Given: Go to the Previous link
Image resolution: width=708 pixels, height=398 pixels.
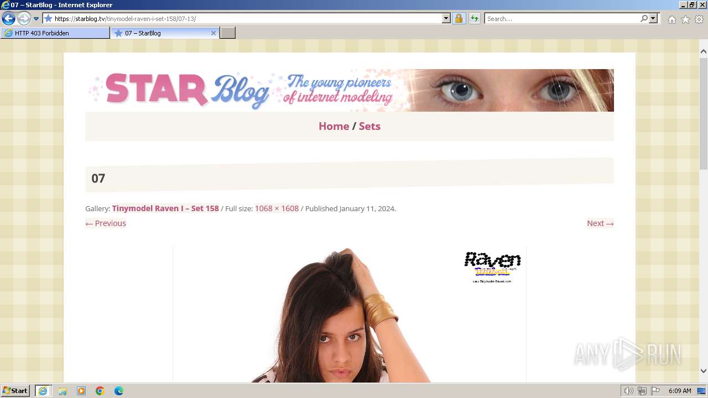Looking at the screenshot, I should [106, 223].
